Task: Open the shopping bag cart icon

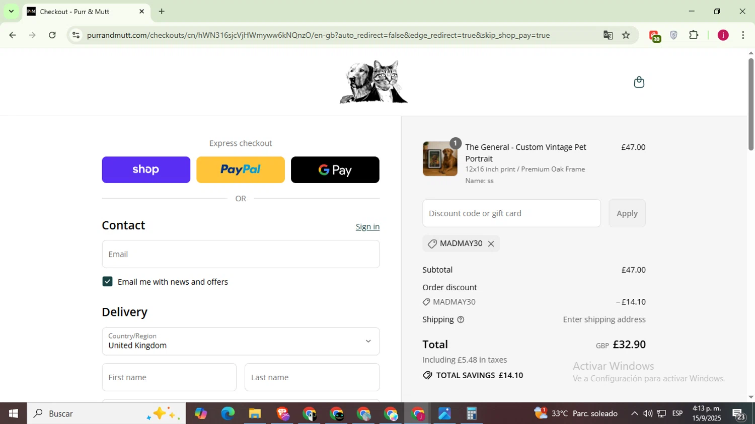Action: click(639, 82)
